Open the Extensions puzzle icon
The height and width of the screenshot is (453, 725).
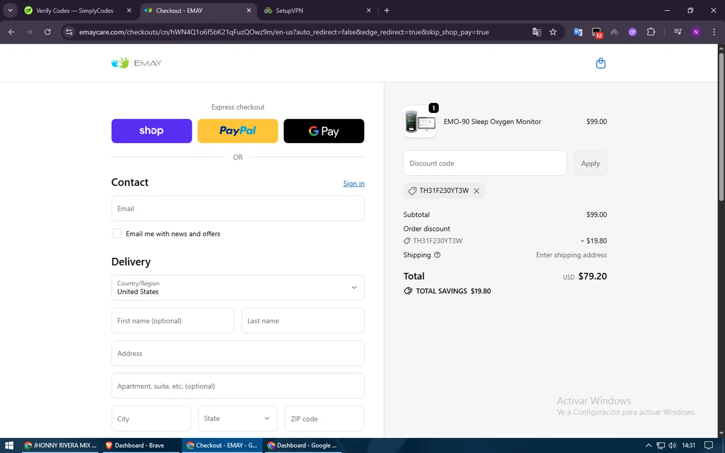[651, 32]
